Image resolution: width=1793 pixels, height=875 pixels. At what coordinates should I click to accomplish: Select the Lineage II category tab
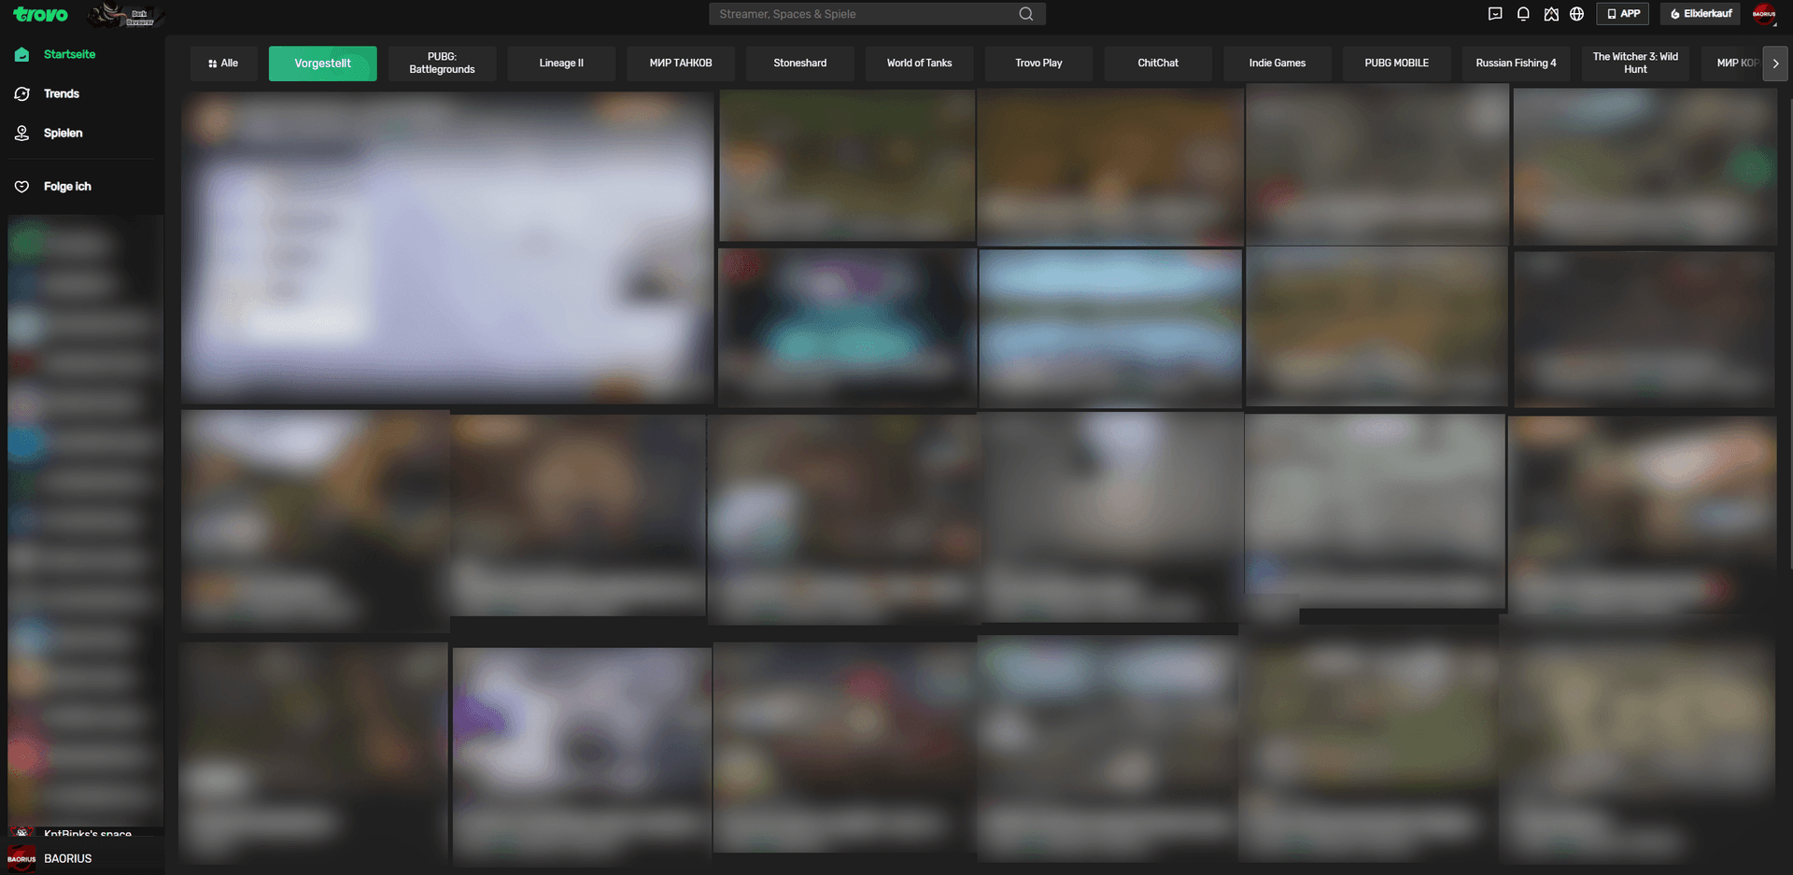[561, 64]
